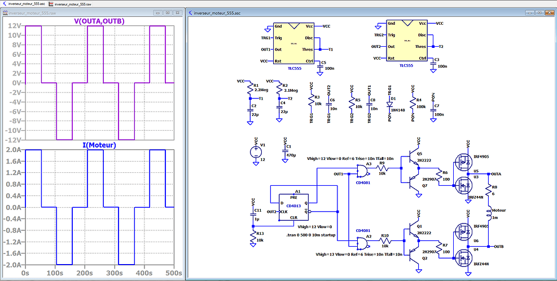Select the C6 10n capacitor
This screenshot has width=557, height=281.
328,105
